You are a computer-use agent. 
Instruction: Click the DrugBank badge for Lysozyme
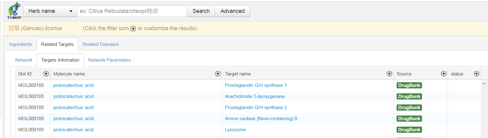point(409,130)
